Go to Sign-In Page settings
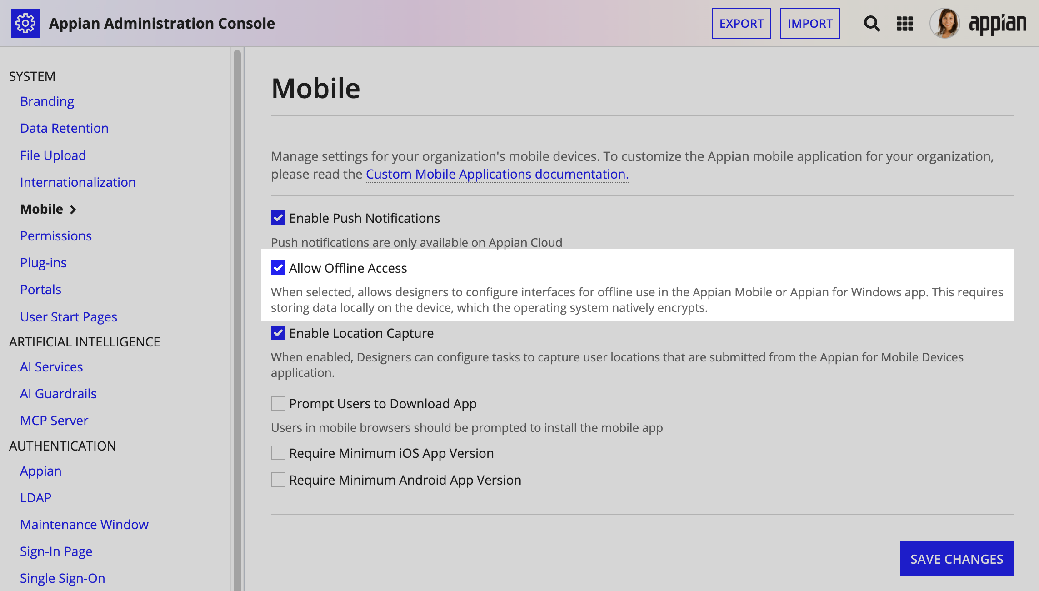Image resolution: width=1039 pixels, height=591 pixels. (x=56, y=551)
